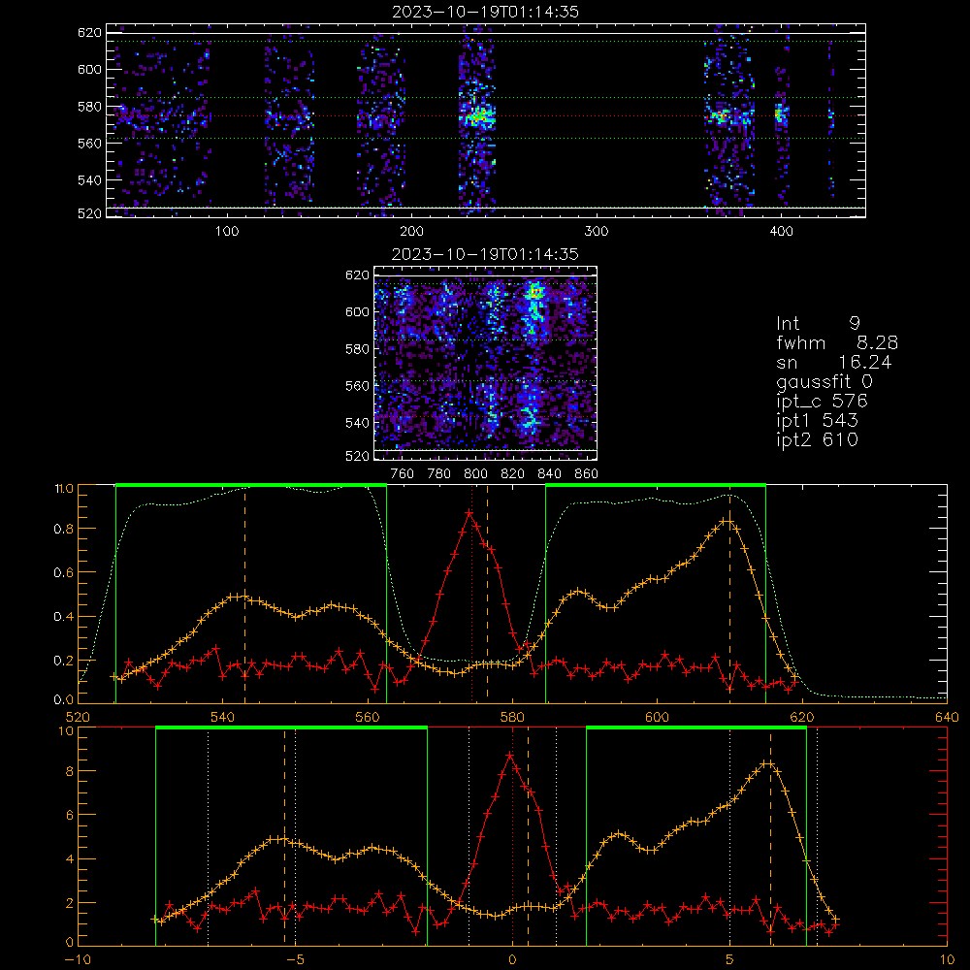Click y-axis label 8 of lower profile plot
The height and width of the screenshot is (970, 970).
69,771
